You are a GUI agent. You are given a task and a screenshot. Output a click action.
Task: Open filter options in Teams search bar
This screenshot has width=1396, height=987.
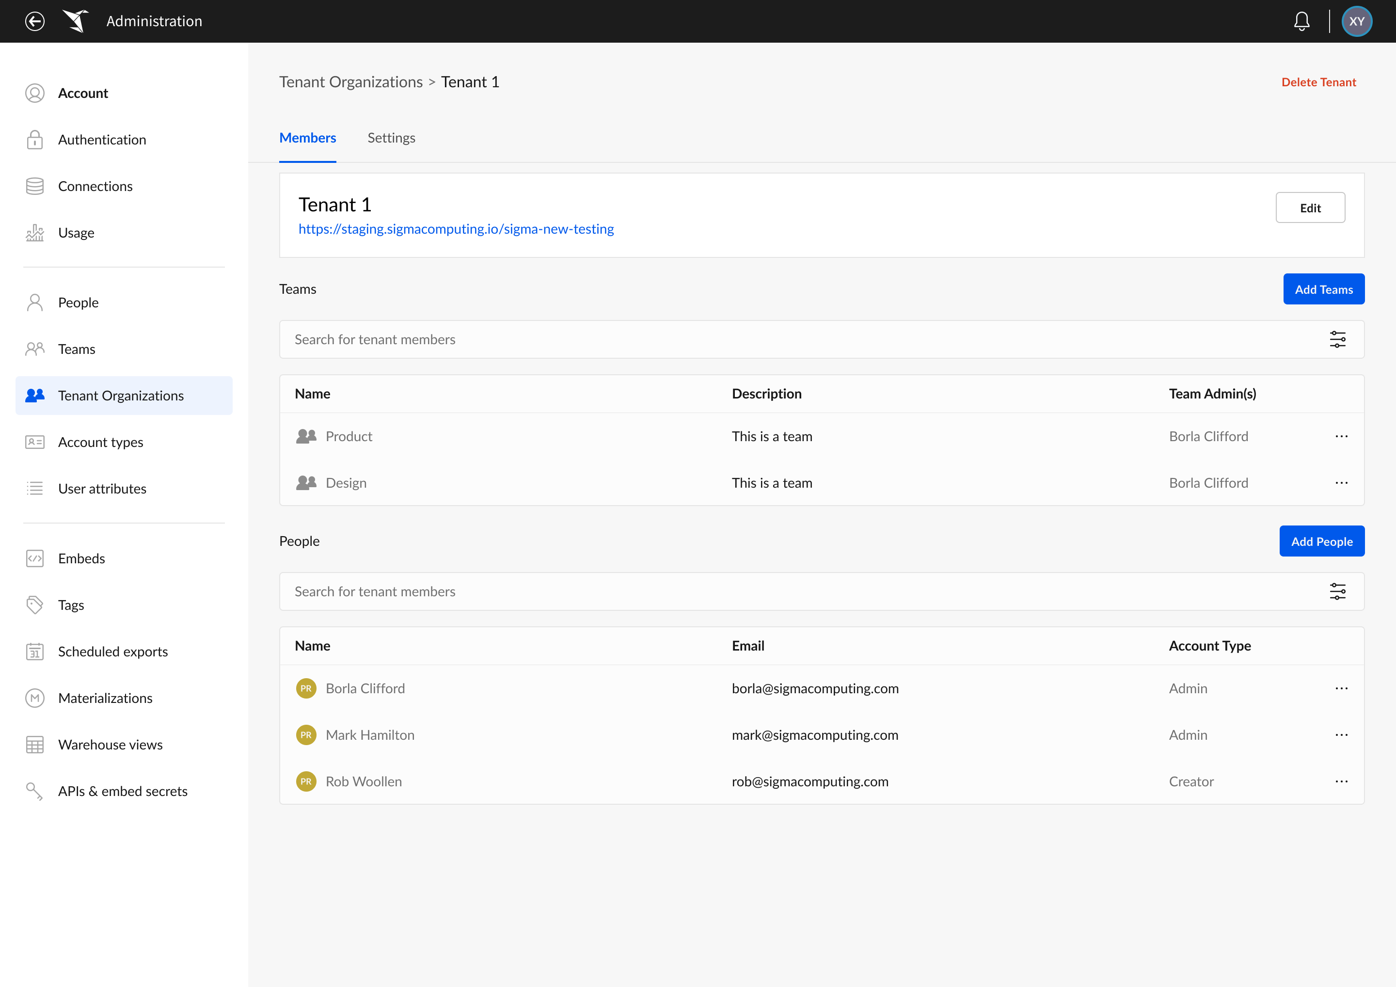tap(1337, 339)
